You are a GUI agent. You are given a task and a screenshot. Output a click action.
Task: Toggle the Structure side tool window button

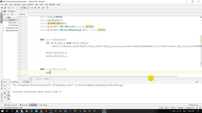point(1,97)
